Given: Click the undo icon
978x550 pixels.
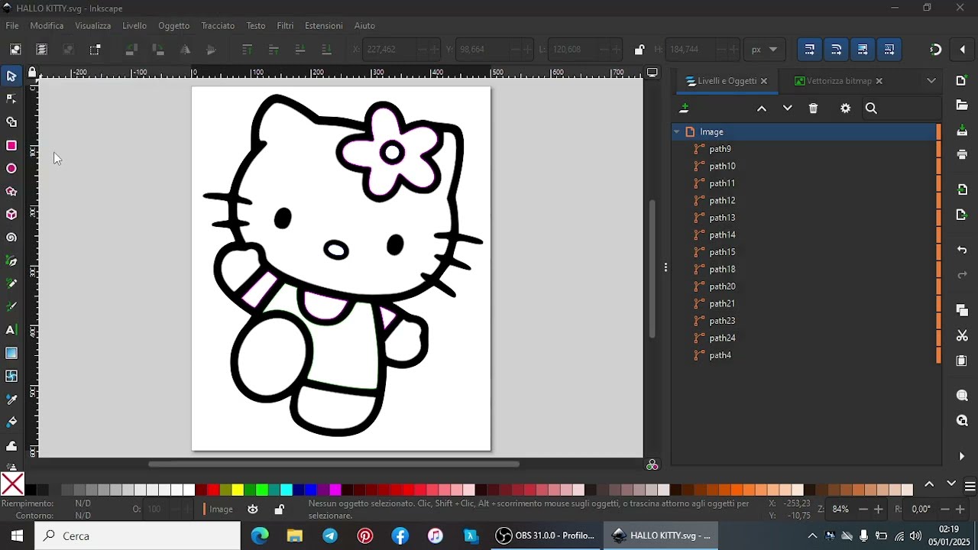Looking at the screenshot, I should coord(962,251).
